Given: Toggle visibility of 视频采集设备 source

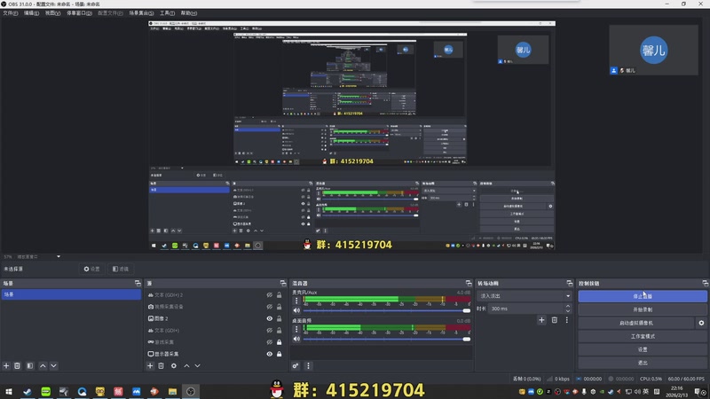Looking at the screenshot, I should click(x=270, y=307).
